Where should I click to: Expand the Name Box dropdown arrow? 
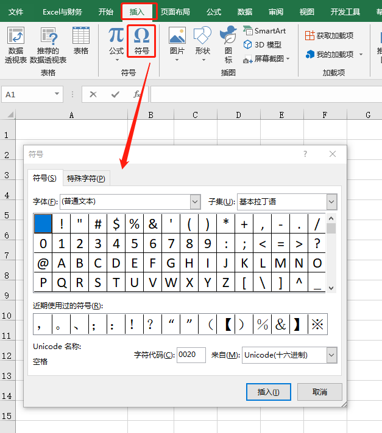(x=57, y=94)
